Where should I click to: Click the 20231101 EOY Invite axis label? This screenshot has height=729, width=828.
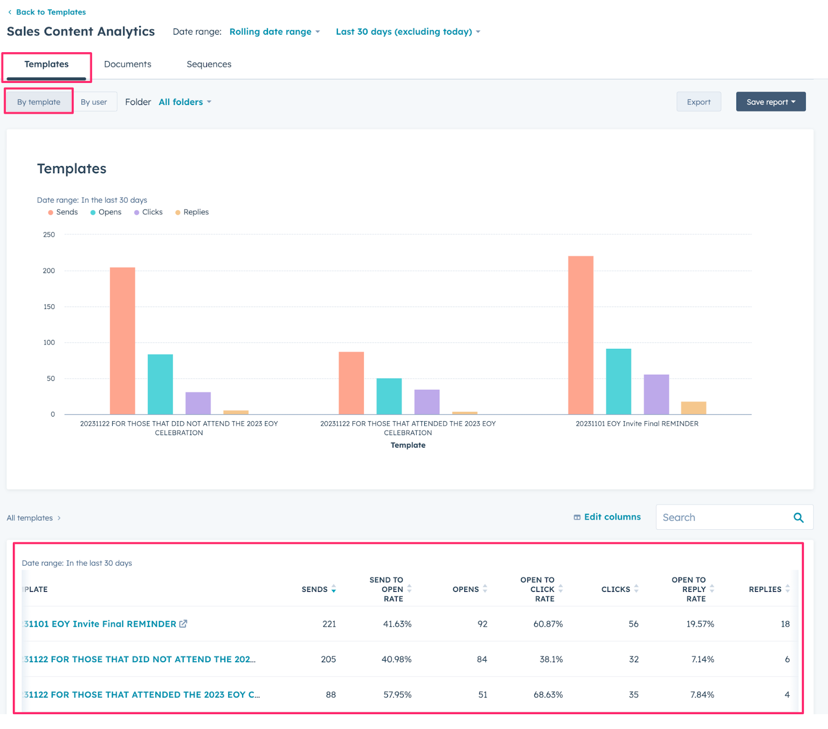coord(637,424)
